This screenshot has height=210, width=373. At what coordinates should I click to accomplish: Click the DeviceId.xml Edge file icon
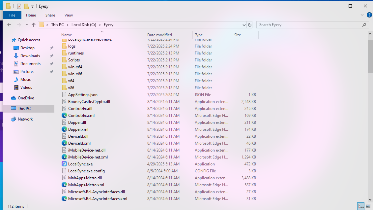click(64, 143)
